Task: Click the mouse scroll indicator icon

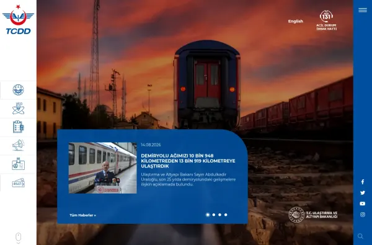Action: pos(18,238)
